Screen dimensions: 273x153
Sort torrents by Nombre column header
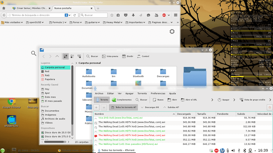(x=135, y=114)
